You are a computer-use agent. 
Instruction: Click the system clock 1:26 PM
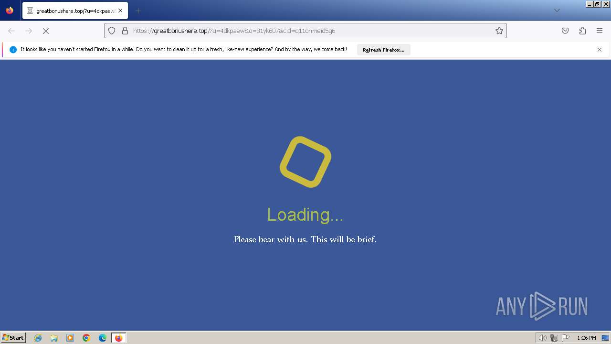(x=587, y=338)
